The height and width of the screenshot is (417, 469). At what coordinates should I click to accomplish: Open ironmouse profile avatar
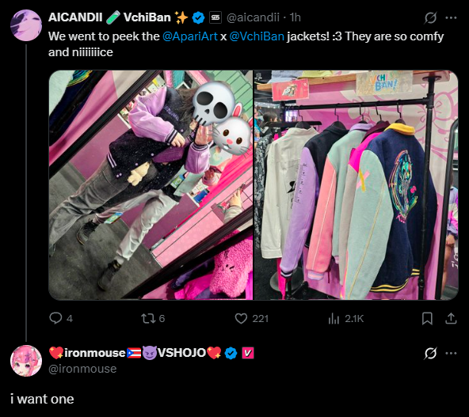(x=26, y=361)
